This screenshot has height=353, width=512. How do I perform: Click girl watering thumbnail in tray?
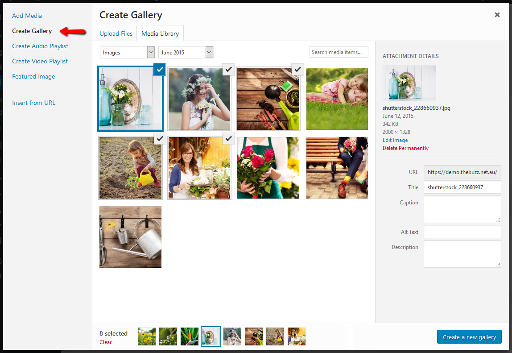(275, 336)
